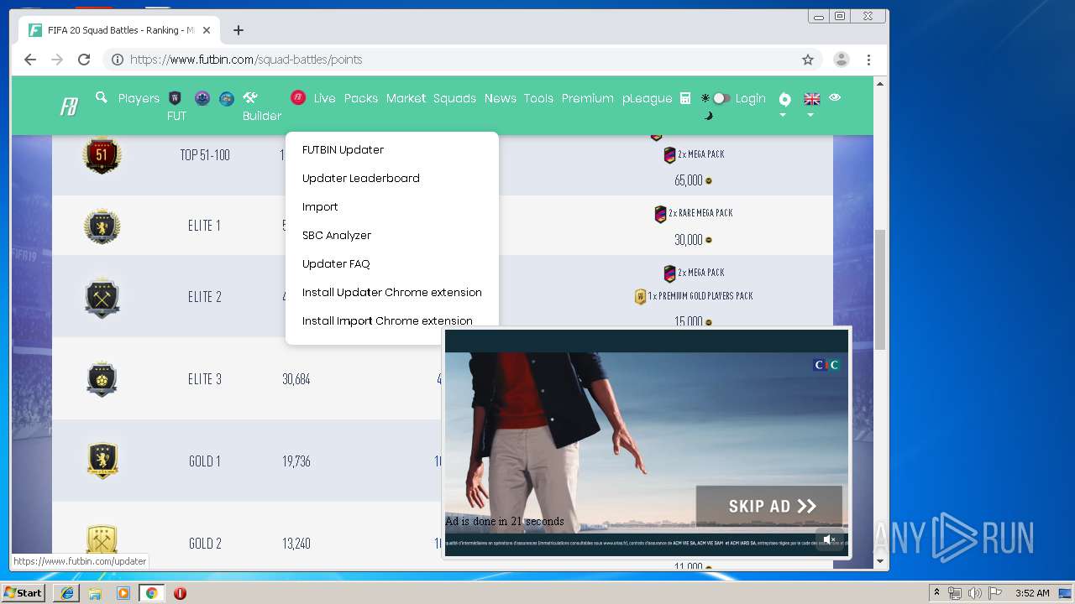Click the ELITE 3 rank badge
Viewport: 1075px width, 604px height.
pos(102,379)
